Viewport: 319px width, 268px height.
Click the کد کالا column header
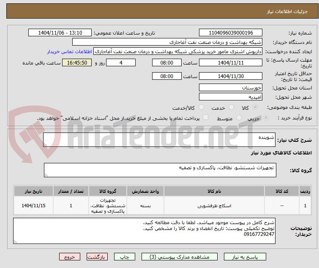tap(282, 191)
